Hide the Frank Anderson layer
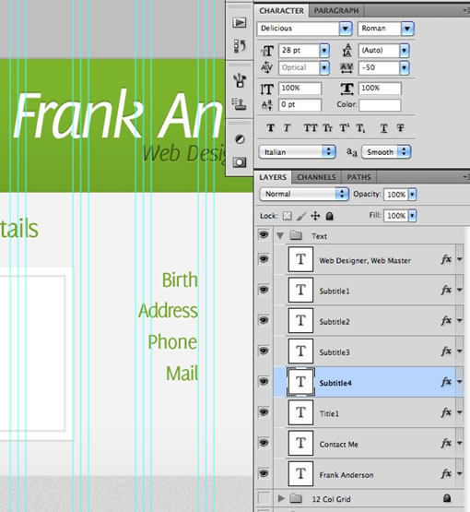 (264, 473)
